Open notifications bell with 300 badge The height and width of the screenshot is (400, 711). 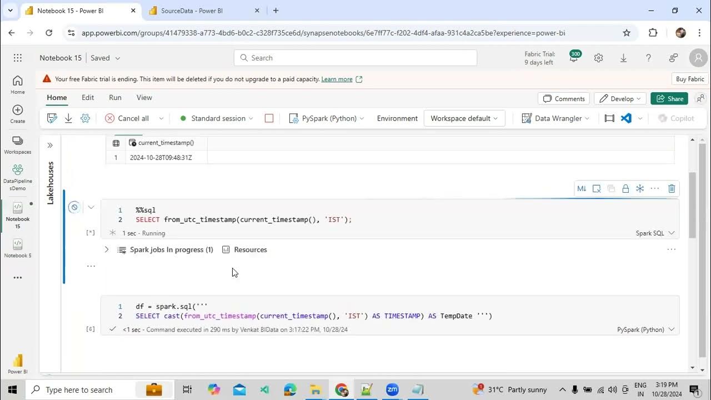(x=574, y=57)
